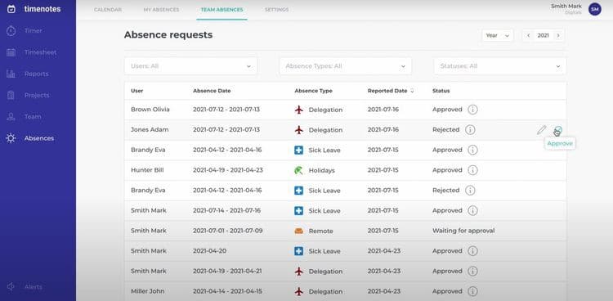This screenshot has width=613, height=301.
Task: Expand the Users: All dropdown
Action: [190, 66]
